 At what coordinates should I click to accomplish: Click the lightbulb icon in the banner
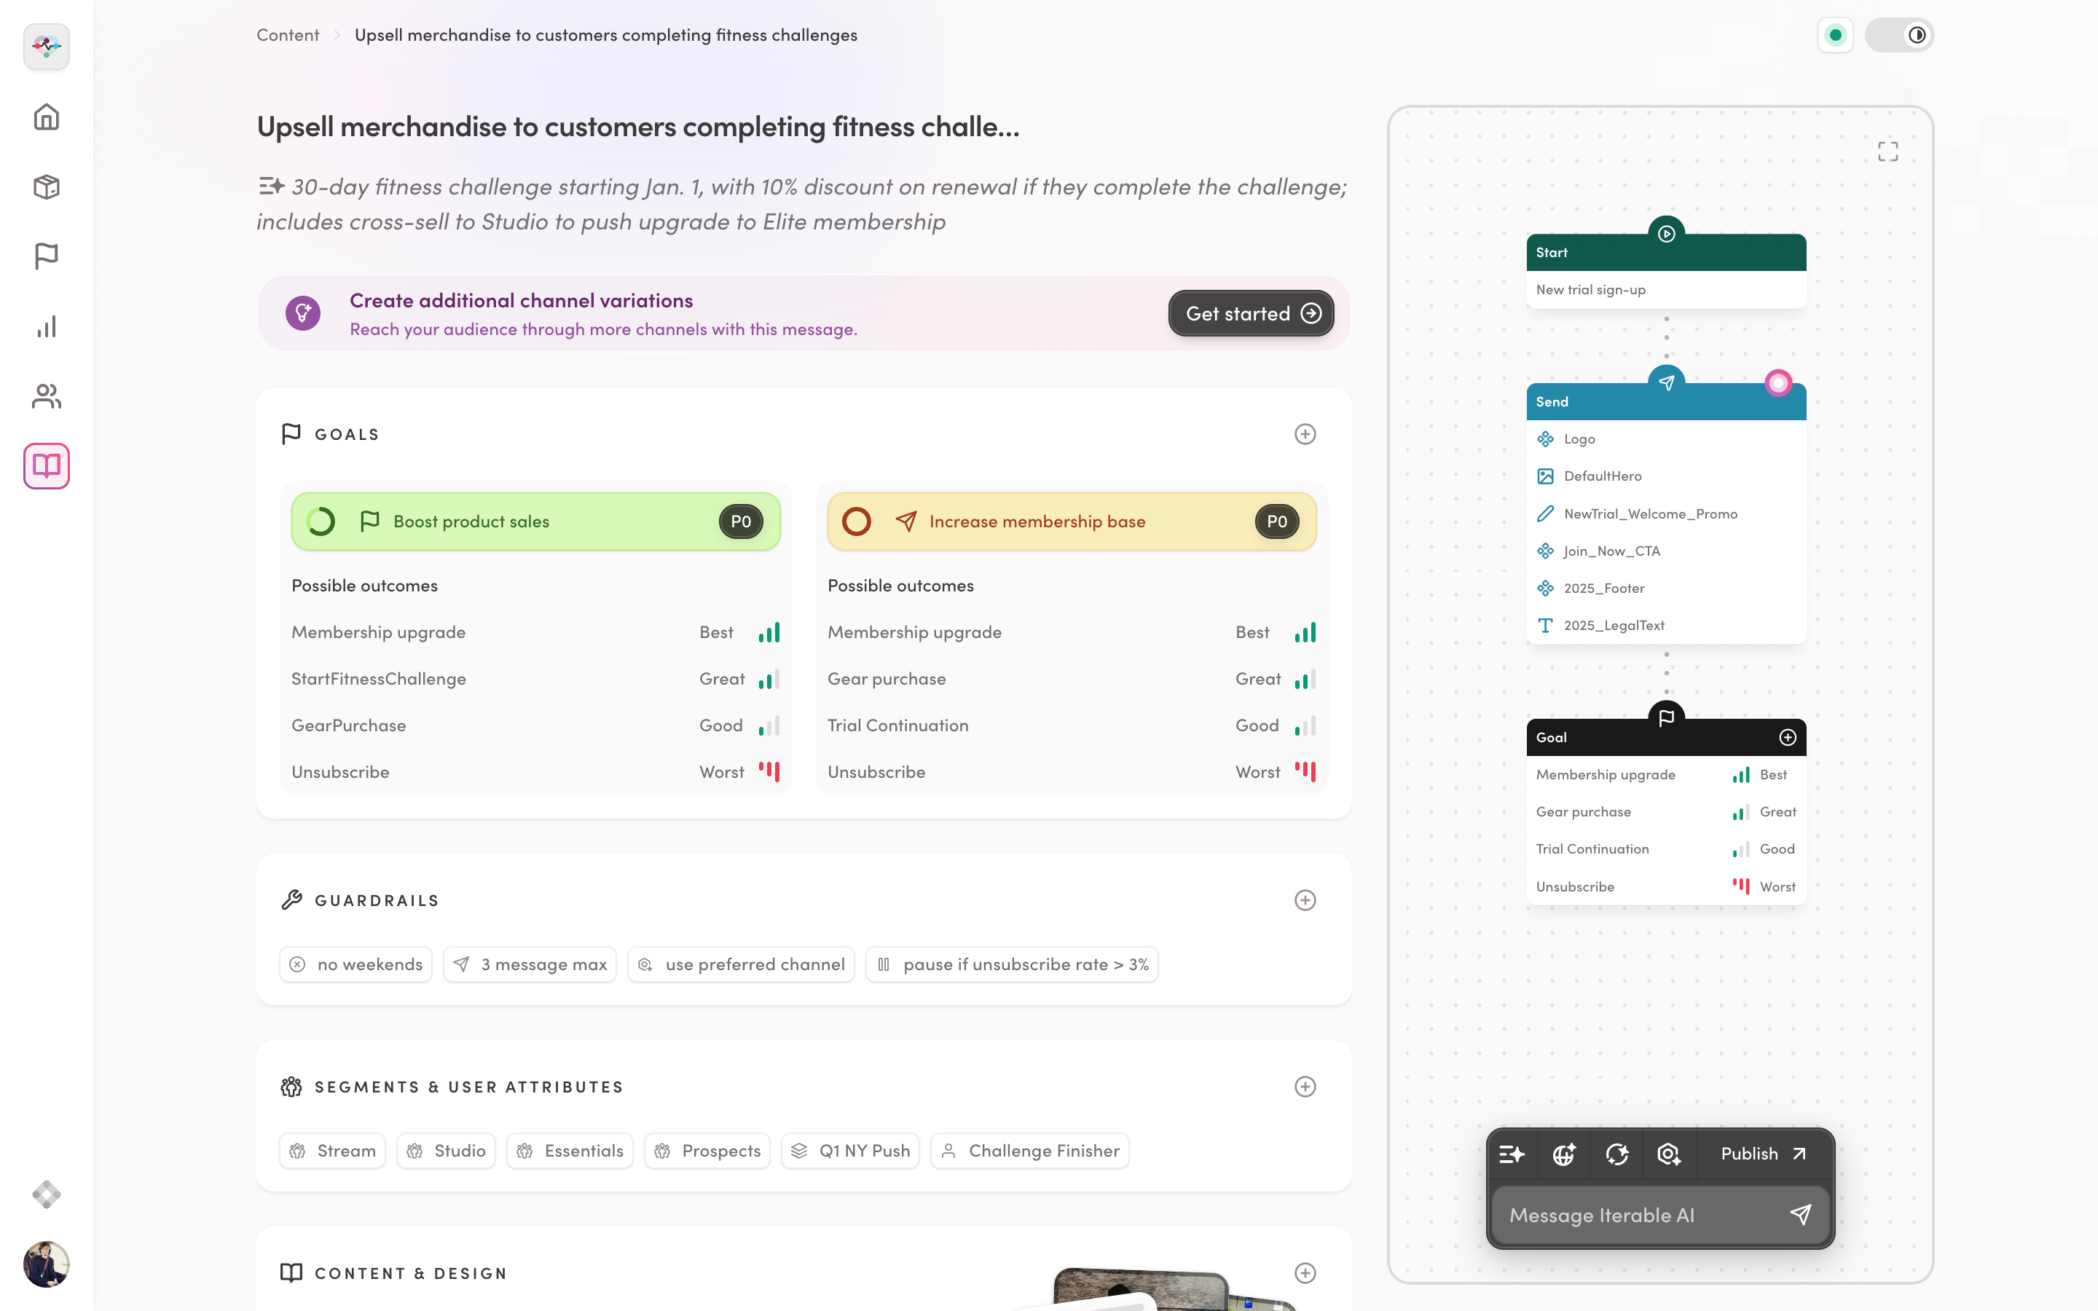(302, 313)
